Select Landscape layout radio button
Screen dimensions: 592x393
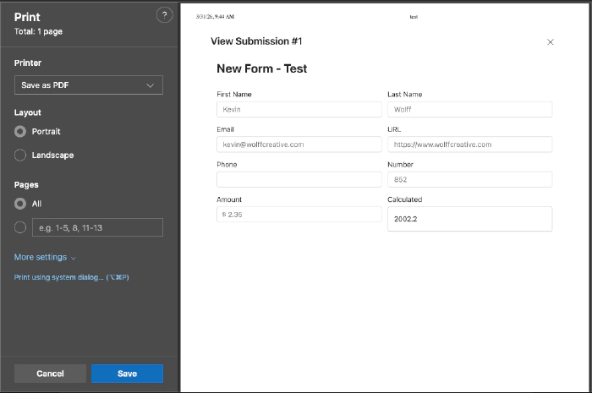tap(20, 155)
